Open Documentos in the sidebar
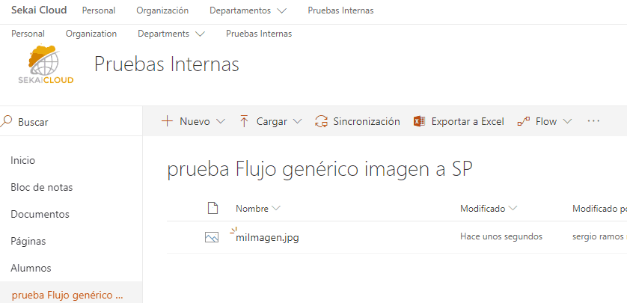 [40, 214]
